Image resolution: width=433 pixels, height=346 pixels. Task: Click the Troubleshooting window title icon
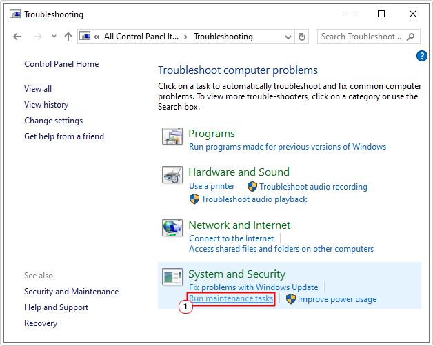15,14
